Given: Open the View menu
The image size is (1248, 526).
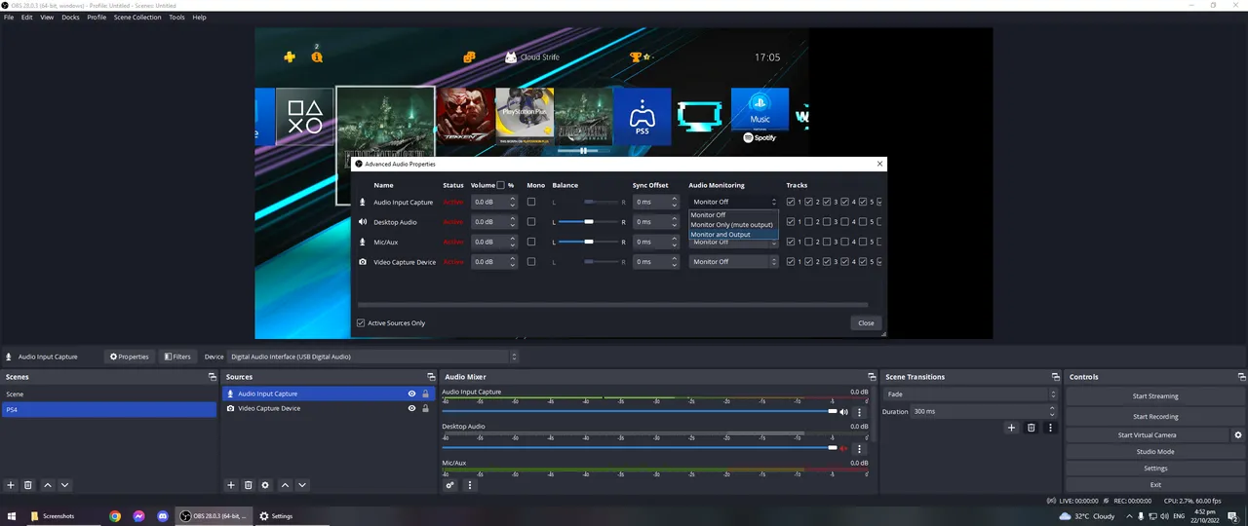Looking at the screenshot, I should point(47,18).
